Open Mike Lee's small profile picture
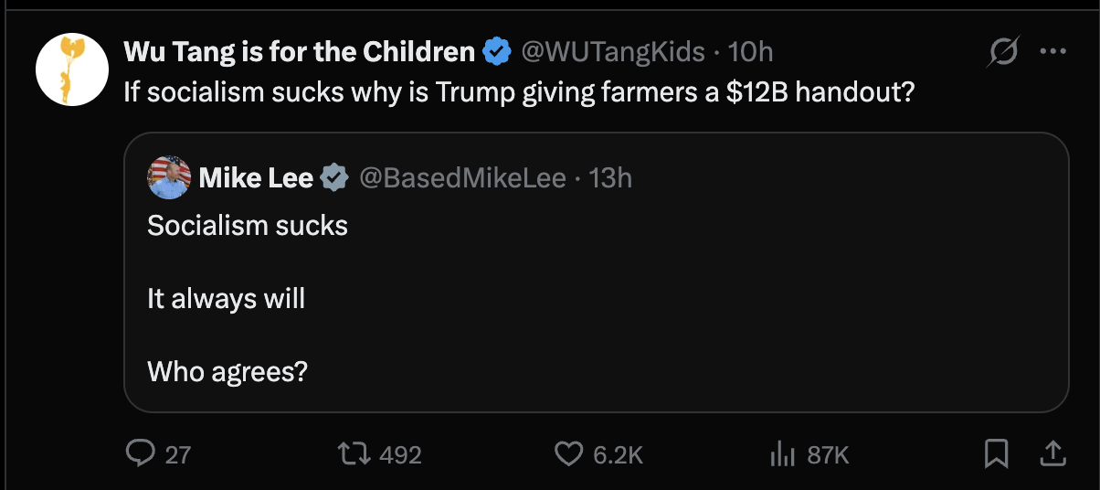Screen dimensions: 1100x490 [x=169, y=177]
